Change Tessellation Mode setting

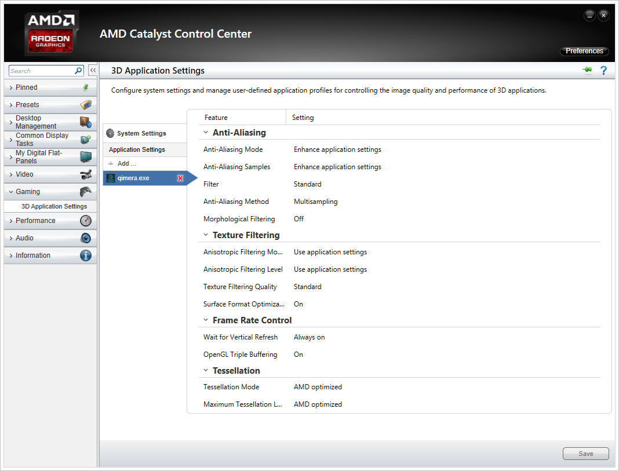[x=318, y=387]
